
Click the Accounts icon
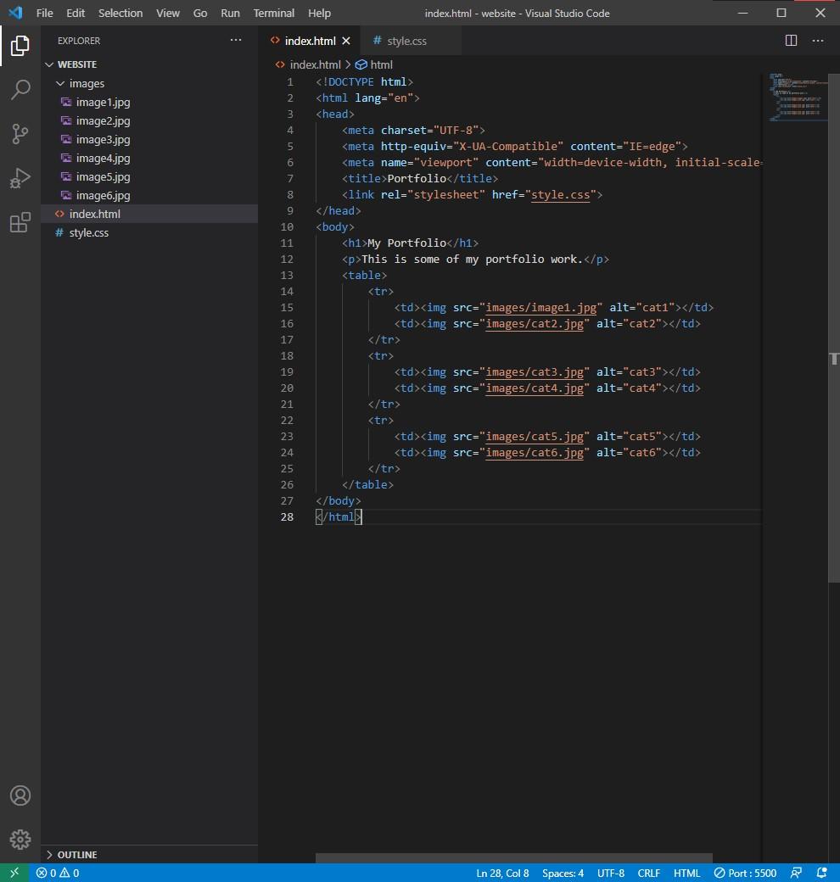[x=20, y=795]
